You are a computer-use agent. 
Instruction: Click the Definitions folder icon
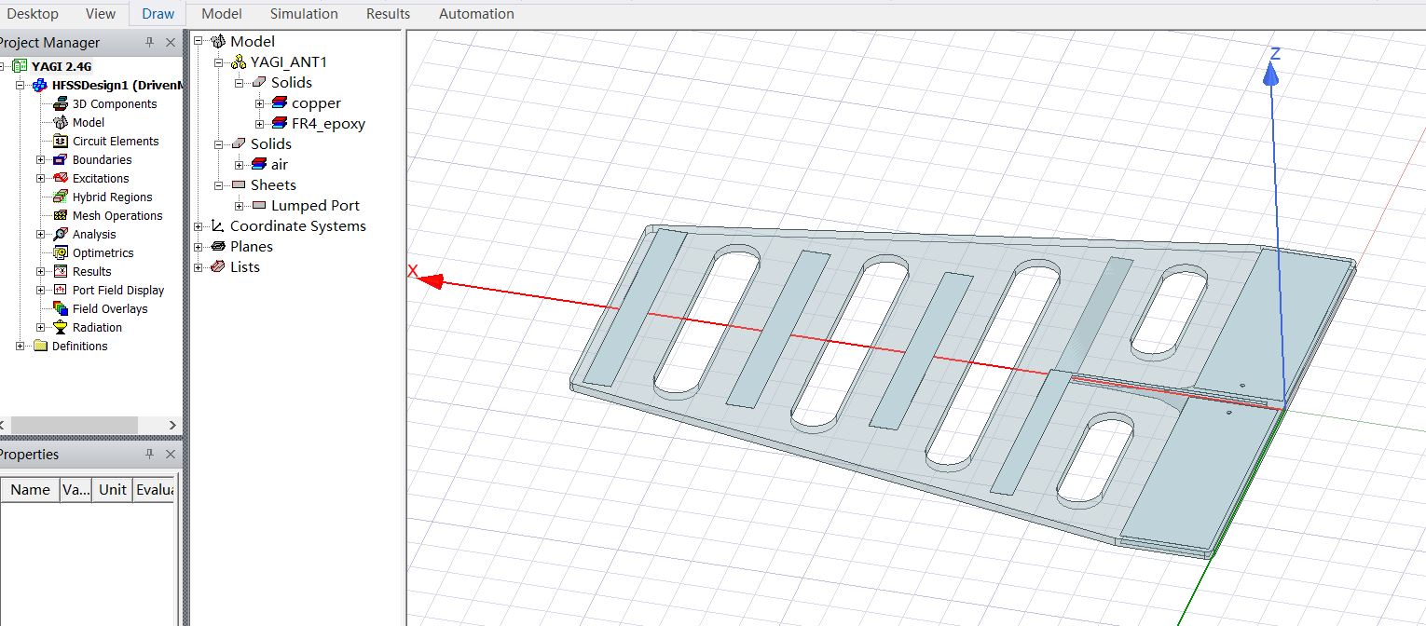click(x=40, y=346)
